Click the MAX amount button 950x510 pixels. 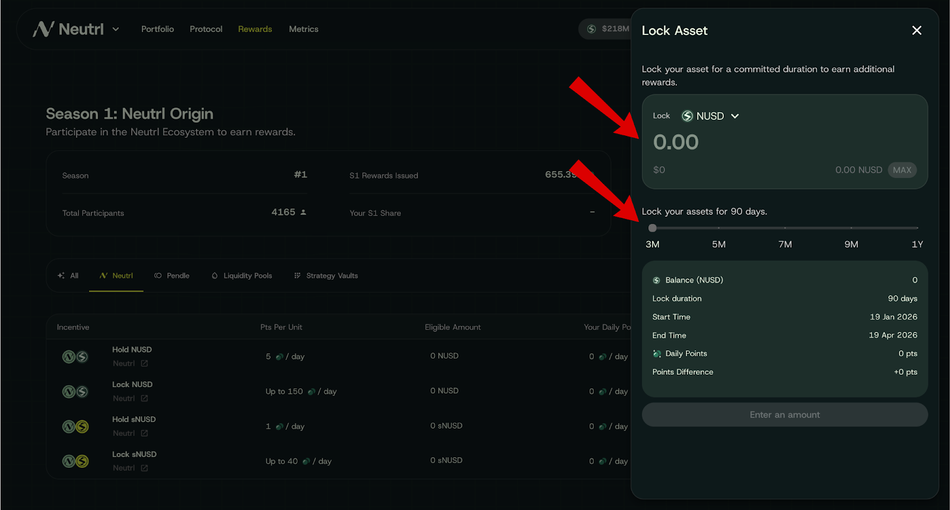pyautogui.click(x=902, y=170)
